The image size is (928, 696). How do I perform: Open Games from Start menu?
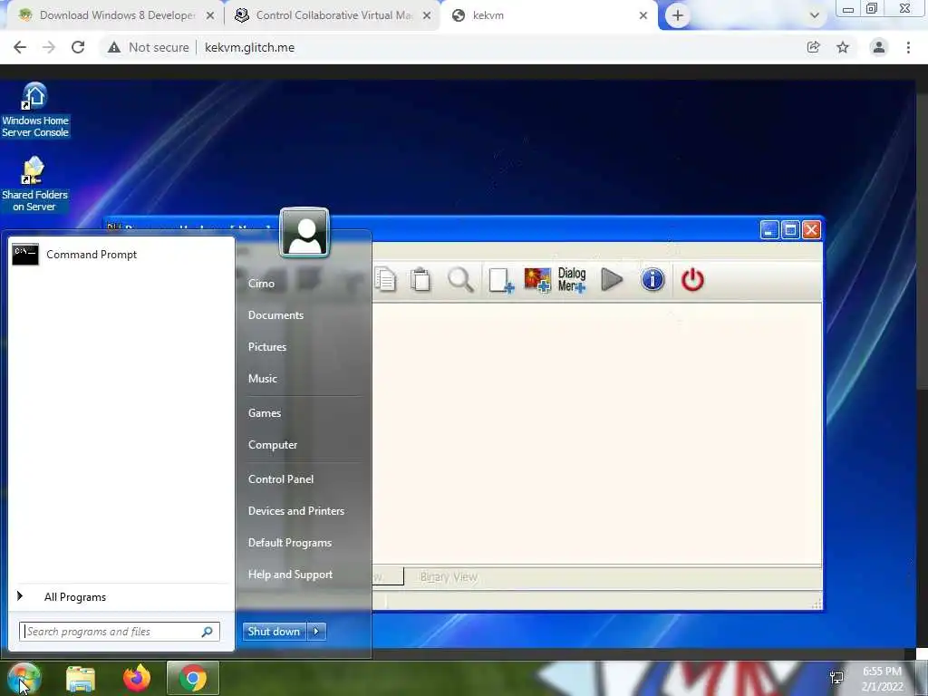[265, 413]
